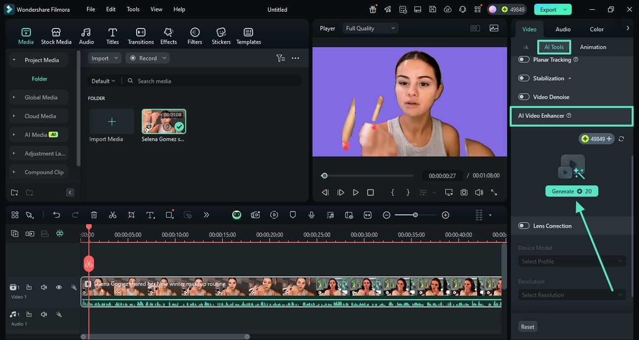639x340 pixels.
Task: Toggle the Lens Correction switch
Action: pyautogui.click(x=524, y=226)
